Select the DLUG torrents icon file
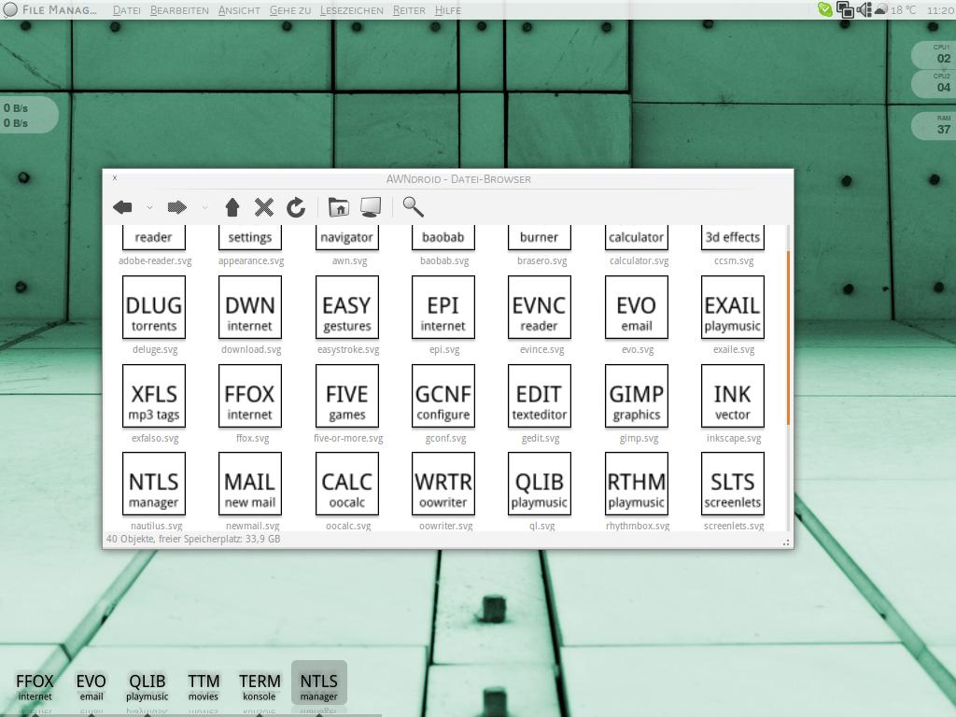The image size is (956, 717). 154,307
